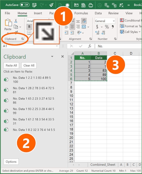Viewport: 142px width, 174px height.
Task: Switch to the Insert ribbon tab
Action: pyautogui.click(x=38, y=13)
